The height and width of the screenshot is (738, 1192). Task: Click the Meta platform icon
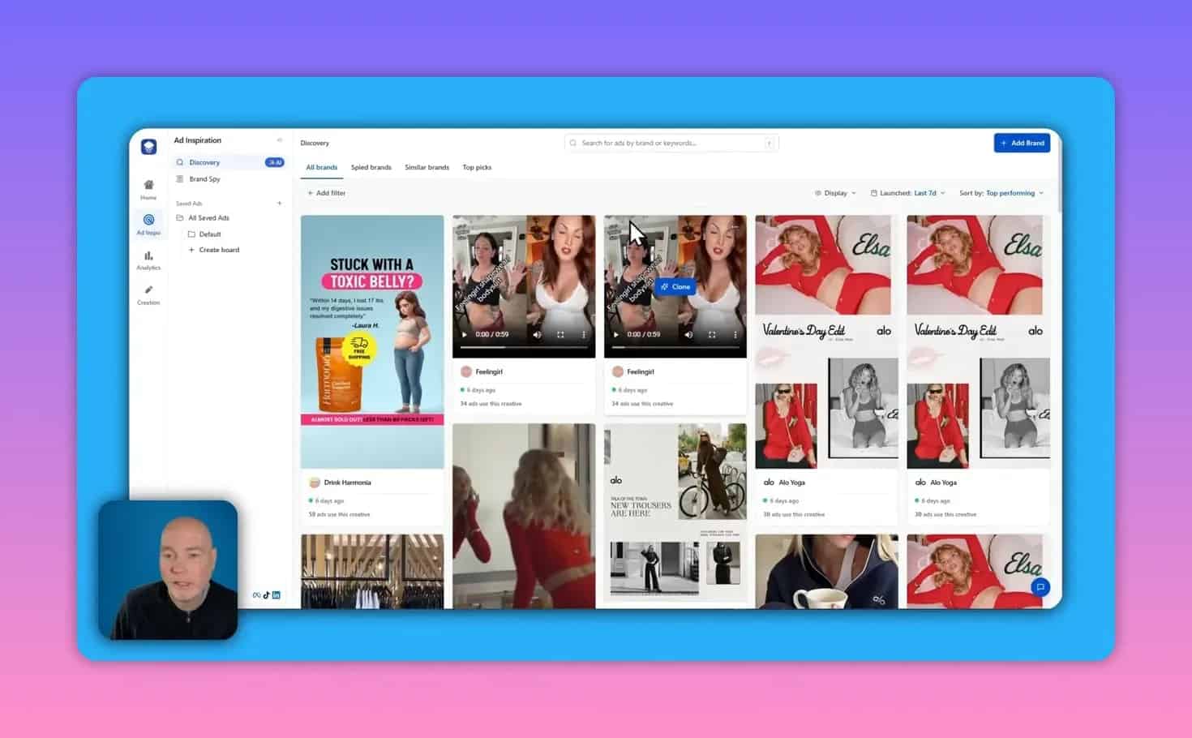(256, 595)
